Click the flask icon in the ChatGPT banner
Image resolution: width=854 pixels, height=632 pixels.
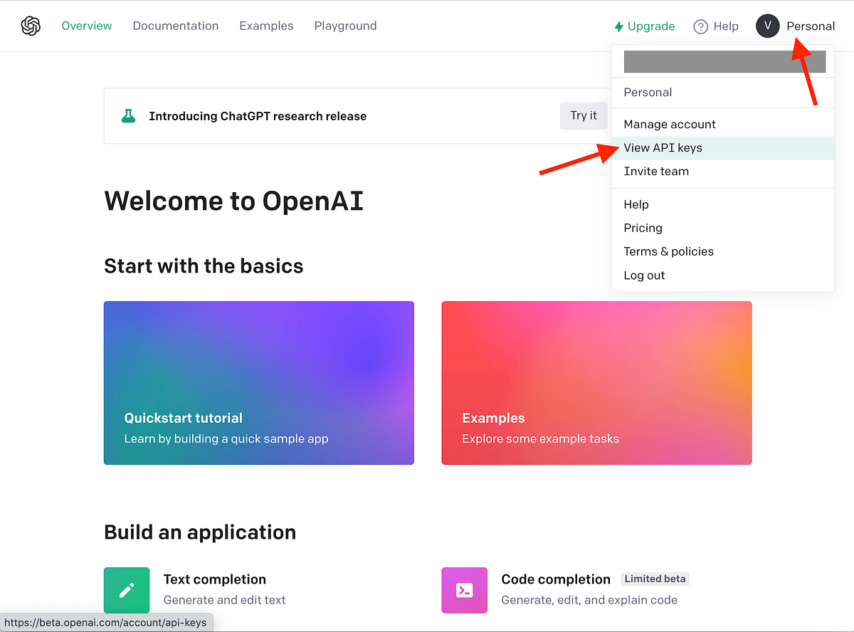click(128, 115)
